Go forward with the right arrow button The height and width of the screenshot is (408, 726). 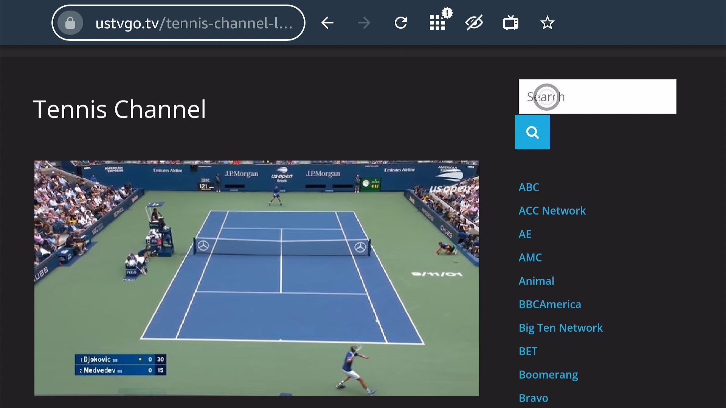364,23
